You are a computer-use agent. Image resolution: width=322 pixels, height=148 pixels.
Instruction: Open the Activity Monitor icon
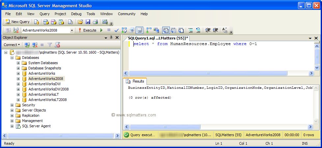[x=105, y=22]
